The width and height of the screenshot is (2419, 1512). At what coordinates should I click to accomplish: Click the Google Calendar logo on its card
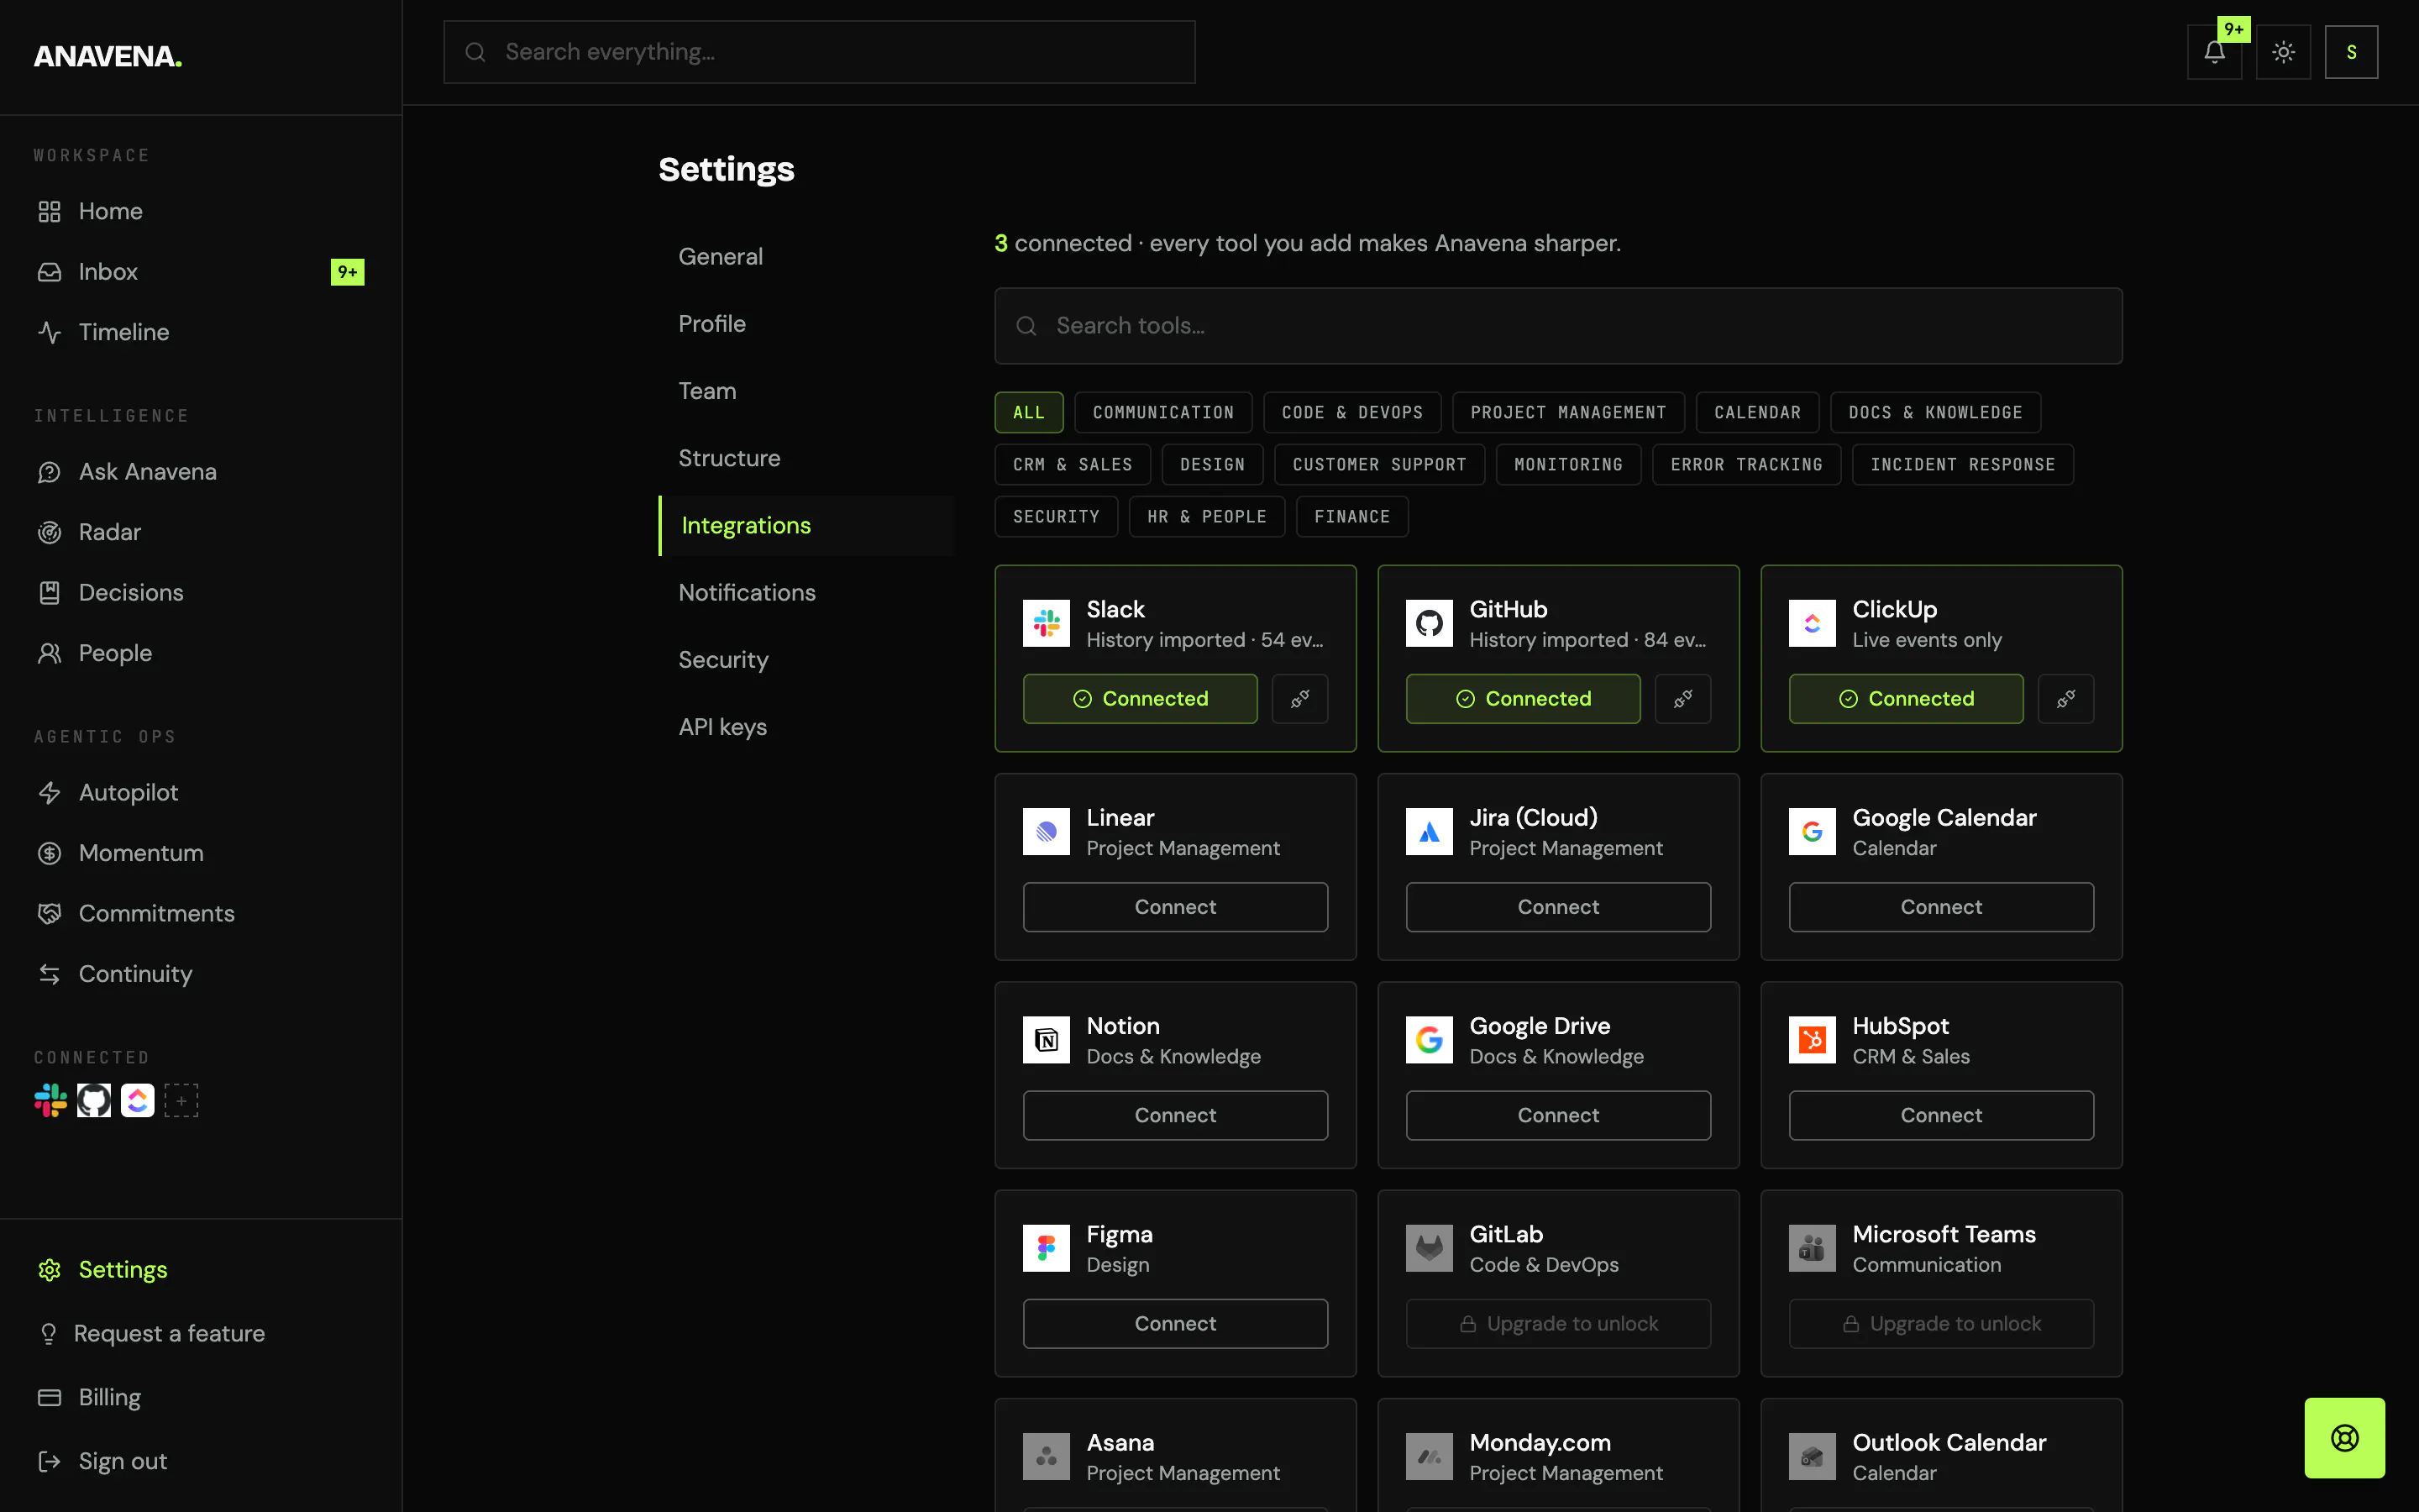click(1813, 831)
